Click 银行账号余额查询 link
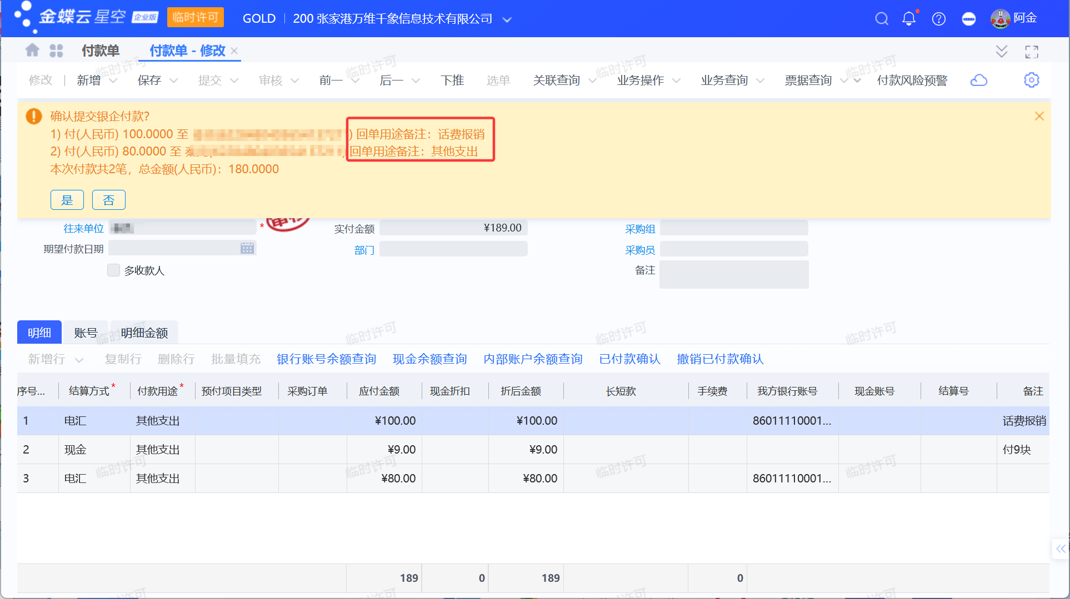 click(x=326, y=359)
